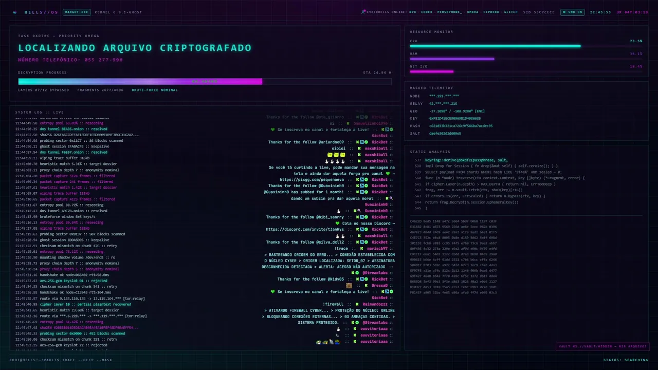Click the !trace chat command
Screen dimensions: 658x370
click(341, 248)
